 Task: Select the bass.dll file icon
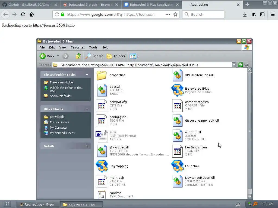[x=102, y=90]
